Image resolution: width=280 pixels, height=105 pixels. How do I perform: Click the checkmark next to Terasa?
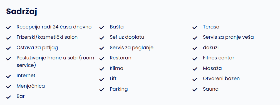[x=195, y=27]
